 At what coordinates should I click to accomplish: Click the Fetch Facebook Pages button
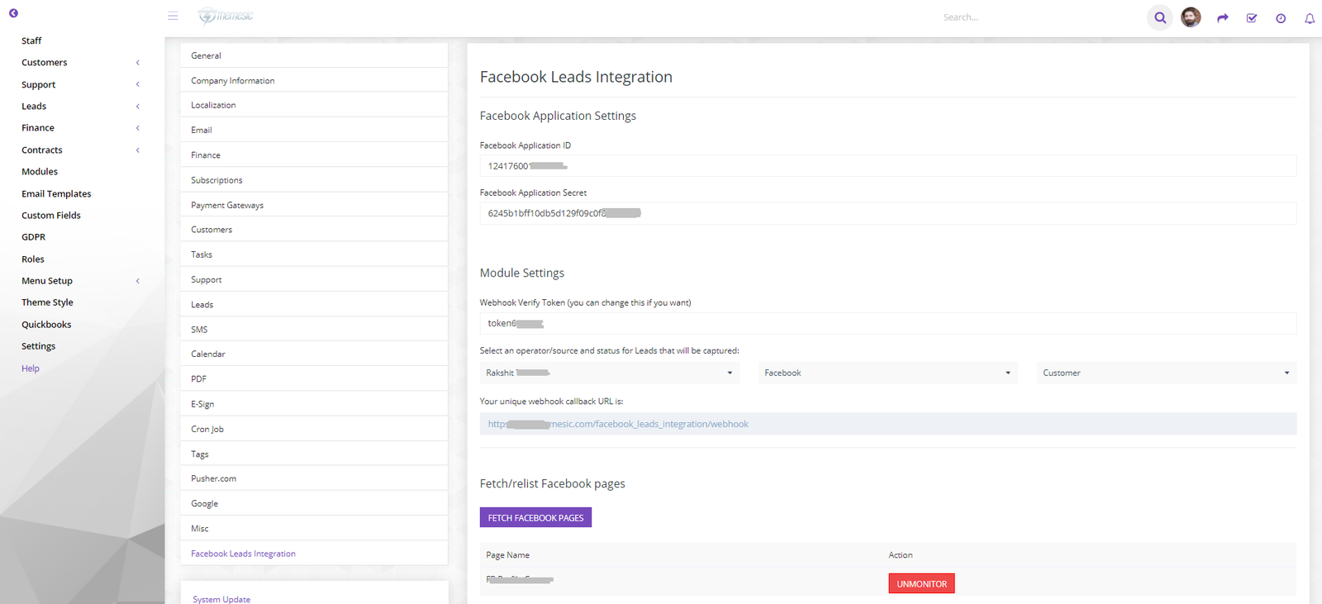pos(535,517)
